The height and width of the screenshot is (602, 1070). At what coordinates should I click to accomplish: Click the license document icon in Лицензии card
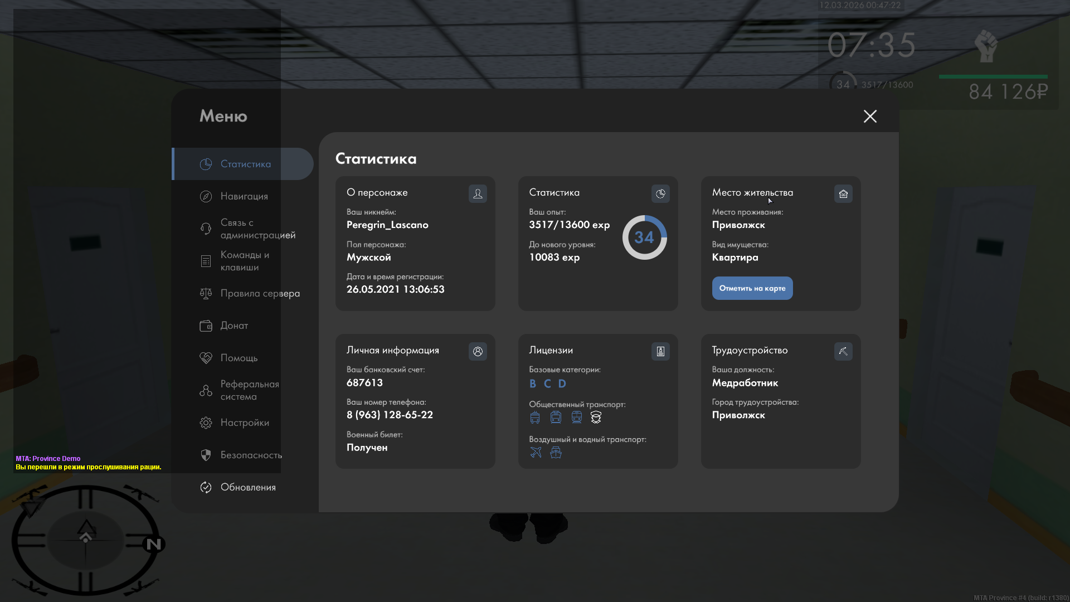point(660,351)
